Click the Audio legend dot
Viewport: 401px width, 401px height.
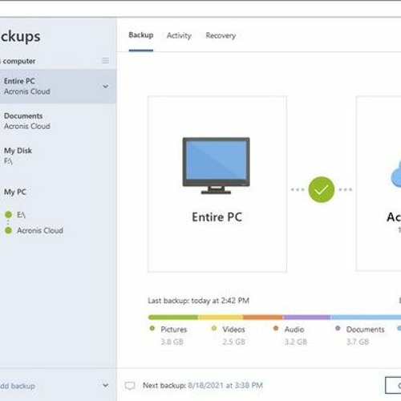click(x=276, y=328)
